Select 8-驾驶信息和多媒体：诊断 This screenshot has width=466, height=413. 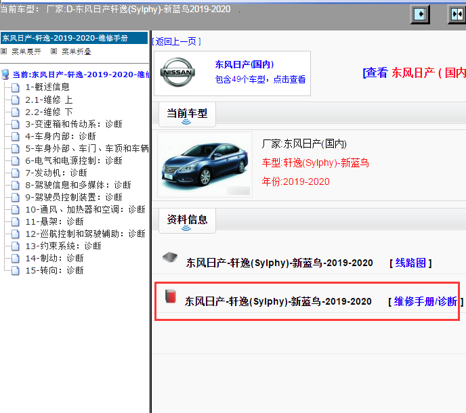(x=78, y=185)
